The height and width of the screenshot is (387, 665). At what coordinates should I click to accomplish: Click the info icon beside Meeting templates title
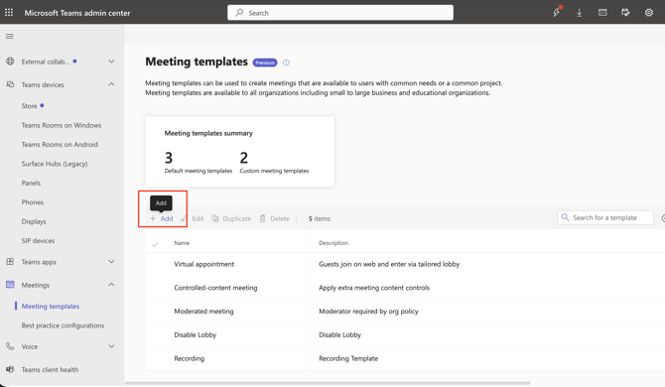coord(286,63)
